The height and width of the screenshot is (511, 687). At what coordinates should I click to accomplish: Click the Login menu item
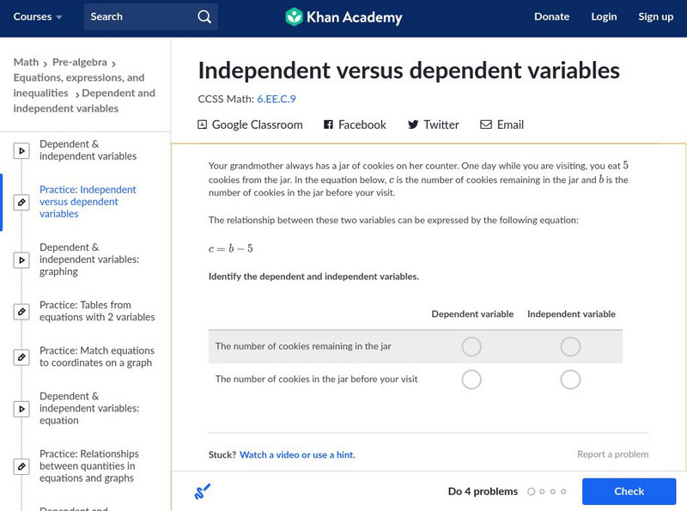(604, 17)
